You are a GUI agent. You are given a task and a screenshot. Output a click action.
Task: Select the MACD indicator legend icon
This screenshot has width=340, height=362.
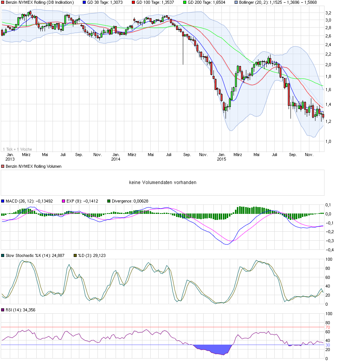tap(3, 201)
